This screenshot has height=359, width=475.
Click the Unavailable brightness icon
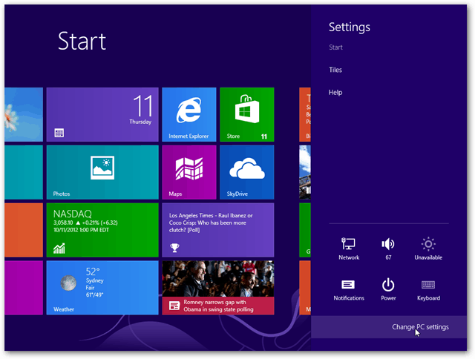pyautogui.click(x=428, y=248)
